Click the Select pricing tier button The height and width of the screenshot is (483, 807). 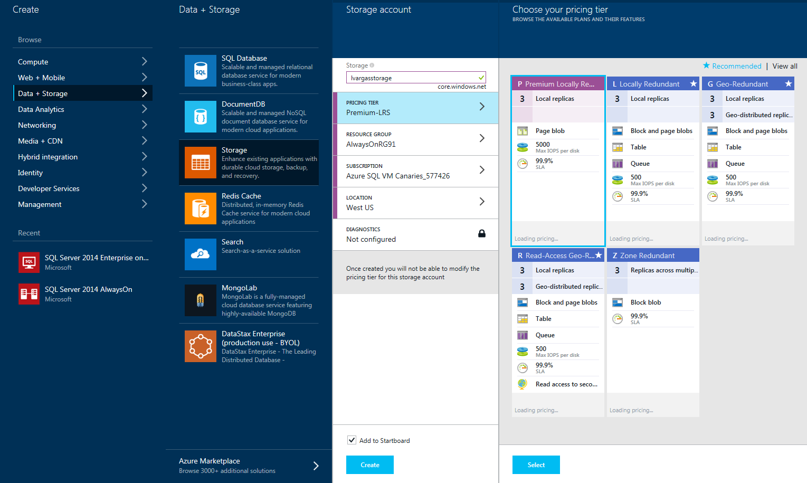[536, 465]
